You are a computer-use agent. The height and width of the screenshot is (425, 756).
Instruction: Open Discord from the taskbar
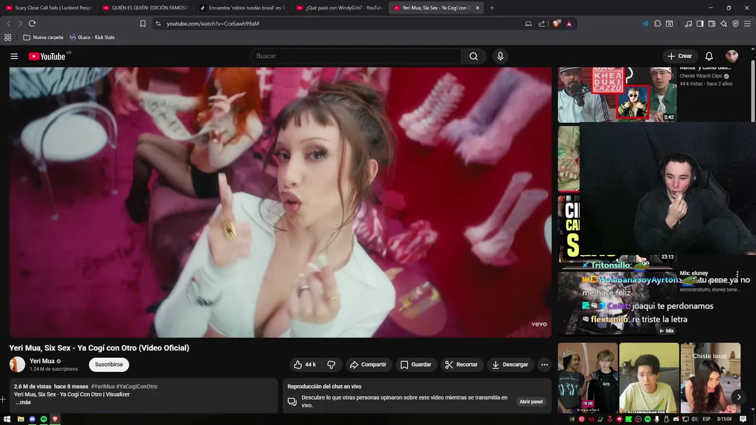click(32, 419)
